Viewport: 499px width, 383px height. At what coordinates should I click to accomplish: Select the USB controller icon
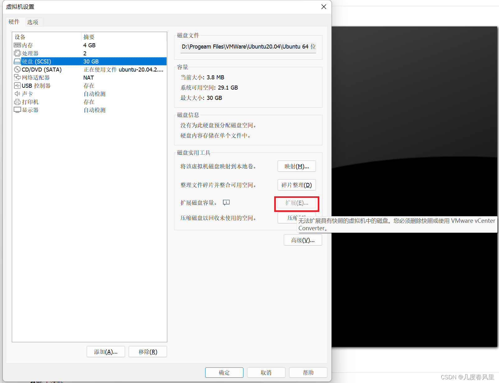click(17, 86)
